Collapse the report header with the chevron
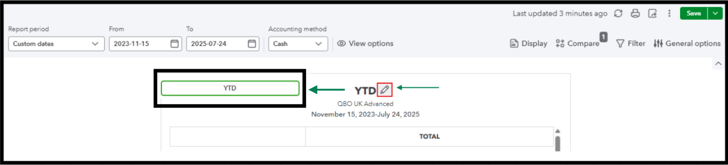728x165 pixels. (x=719, y=64)
